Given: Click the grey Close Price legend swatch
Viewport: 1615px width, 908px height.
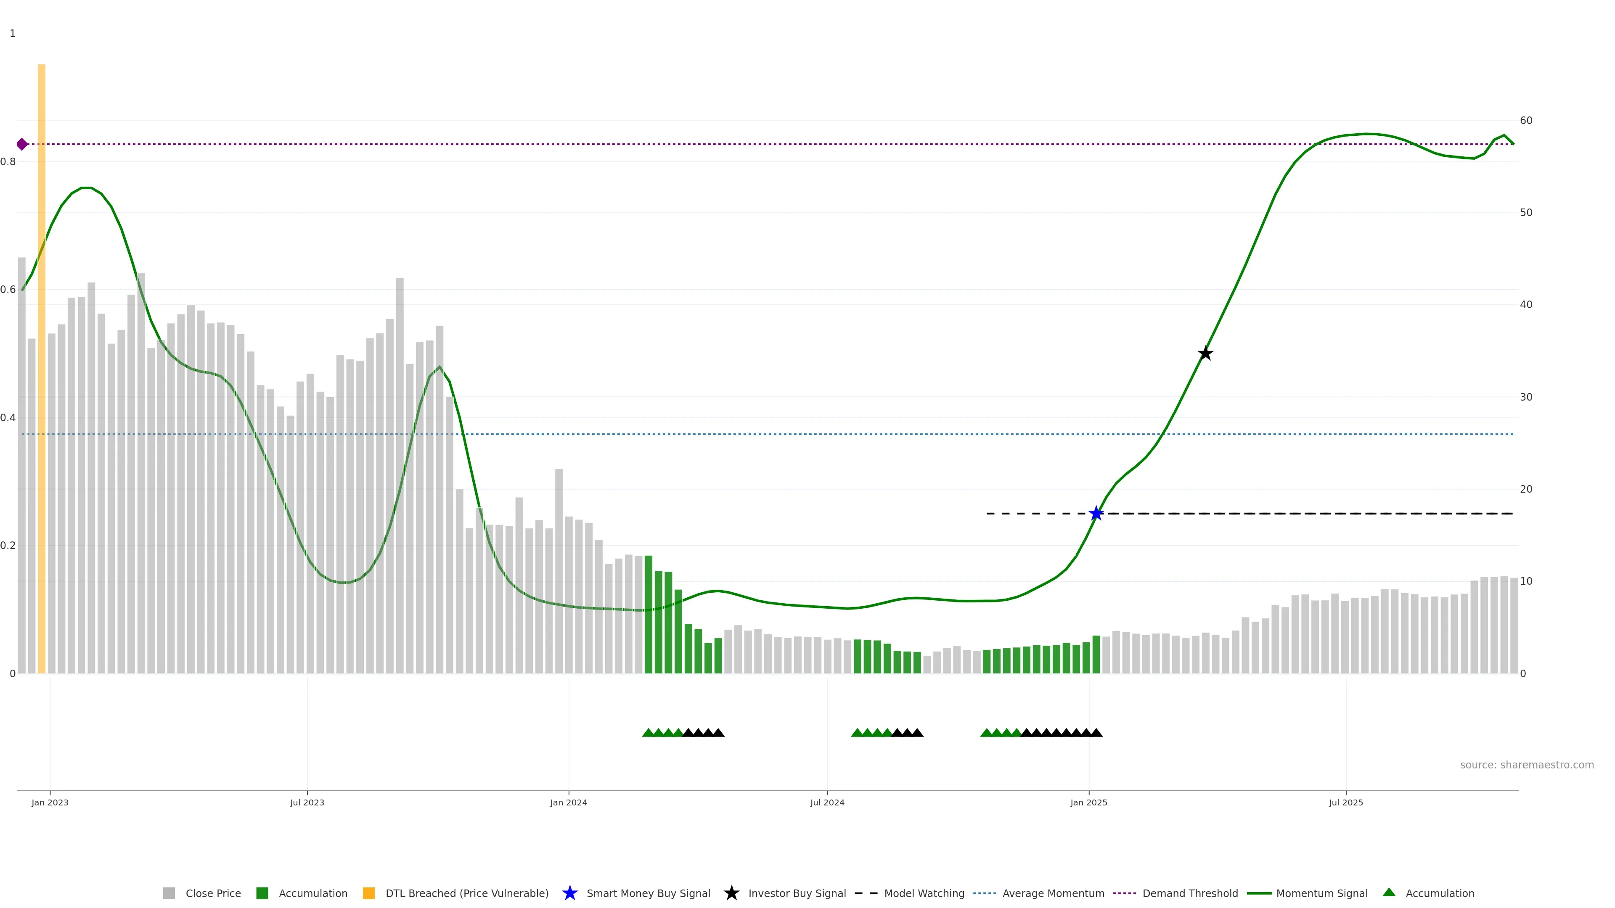Looking at the screenshot, I should (169, 893).
